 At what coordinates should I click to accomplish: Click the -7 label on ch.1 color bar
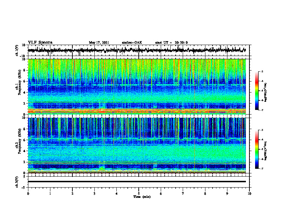click(x=262, y=110)
